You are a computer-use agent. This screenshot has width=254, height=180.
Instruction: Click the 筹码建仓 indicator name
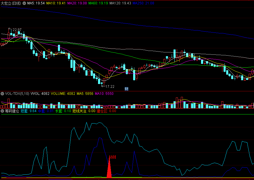[x=12, y=111]
